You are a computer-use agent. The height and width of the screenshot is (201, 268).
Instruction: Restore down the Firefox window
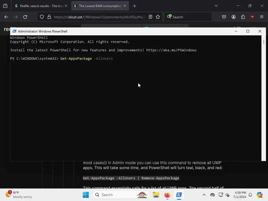250,6
